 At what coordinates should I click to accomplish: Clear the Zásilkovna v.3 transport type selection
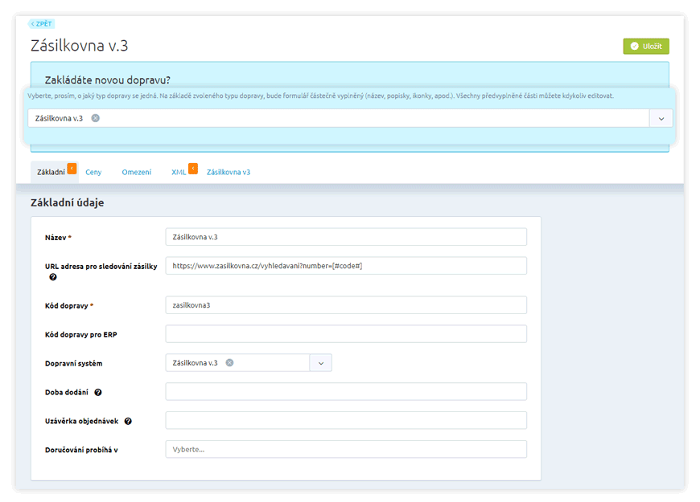[96, 118]
